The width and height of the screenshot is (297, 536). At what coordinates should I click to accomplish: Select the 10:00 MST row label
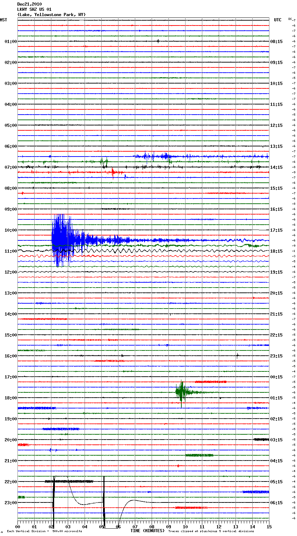click(10, 230)
